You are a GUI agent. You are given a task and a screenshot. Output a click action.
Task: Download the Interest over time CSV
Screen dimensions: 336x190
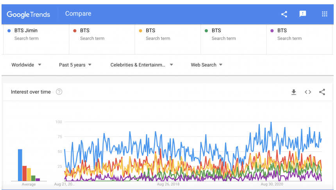(294, 92)
